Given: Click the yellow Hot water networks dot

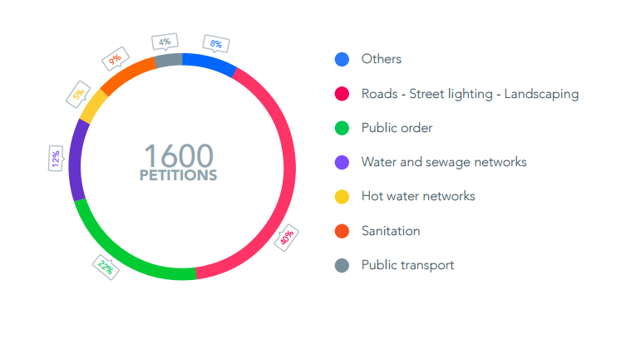Looking at the screenshot, I should click(342, 196).
